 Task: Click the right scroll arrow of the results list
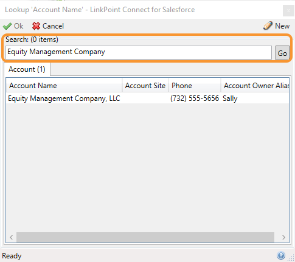[283, 237]
